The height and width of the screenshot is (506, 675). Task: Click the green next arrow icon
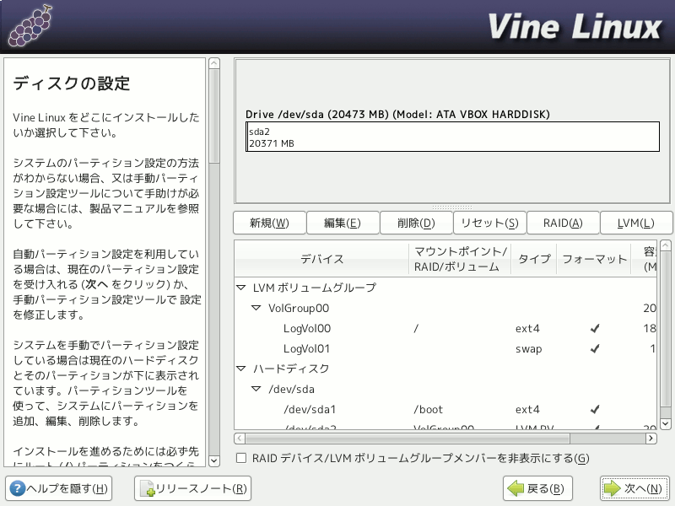click(612, 488)
